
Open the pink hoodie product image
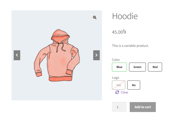[57, 55]
